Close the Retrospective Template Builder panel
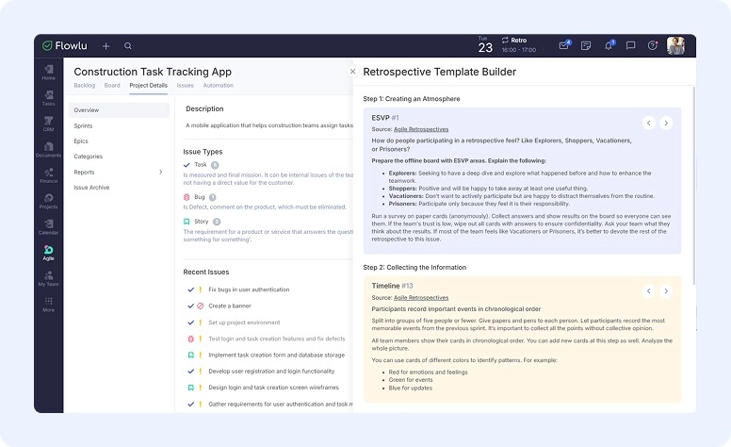 click(353, 72)
